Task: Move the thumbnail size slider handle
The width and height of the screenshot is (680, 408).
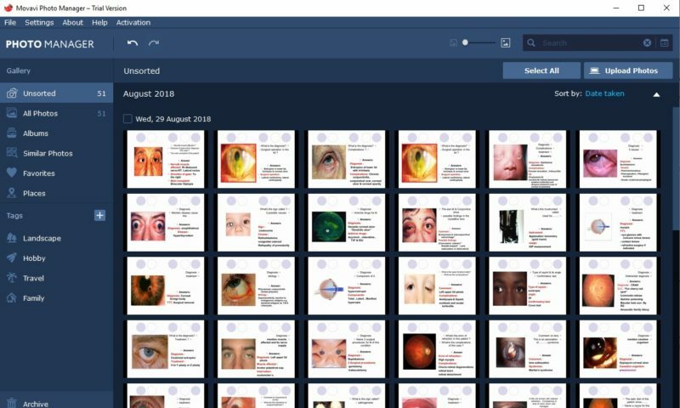Action: [465, 42]
